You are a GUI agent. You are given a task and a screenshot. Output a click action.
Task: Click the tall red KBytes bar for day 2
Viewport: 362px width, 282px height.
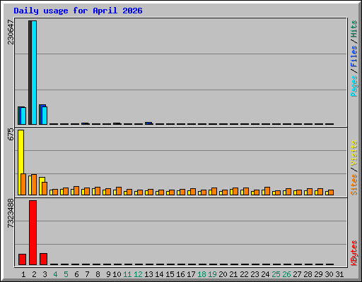pyautogui.click(x=33, y=233)
